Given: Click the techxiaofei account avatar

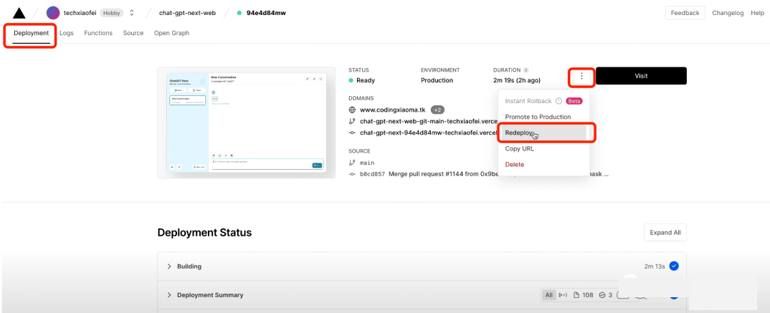Looking at the screenshot, I should pos(53,13).
